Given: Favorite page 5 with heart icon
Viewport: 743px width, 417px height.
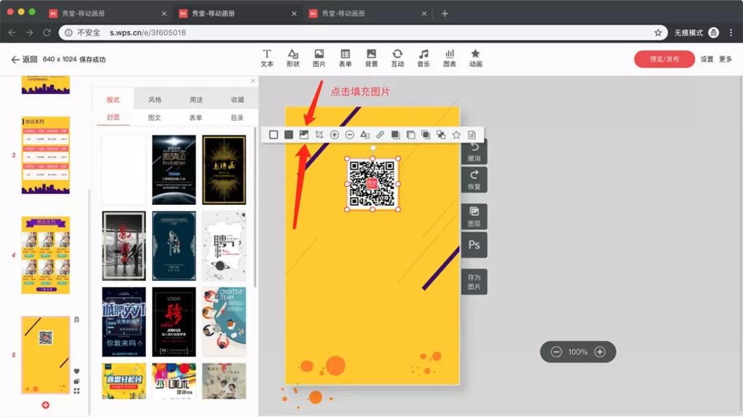Looking at the screenshot, I should tap(77, 371).
